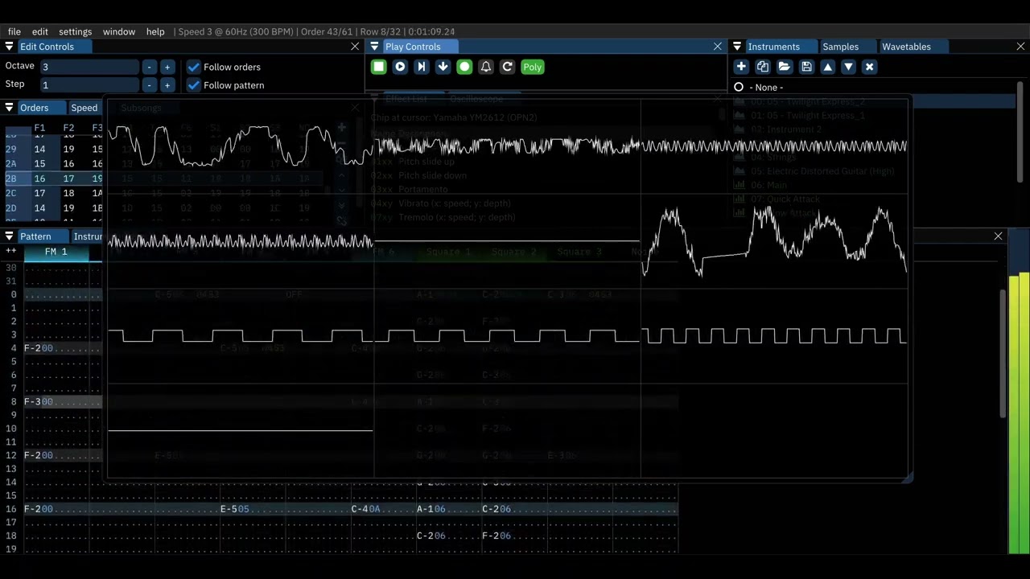This screenshot has height=579, width=1030.
Task: Duplicate the selected instrument
Action: [763, 67]
